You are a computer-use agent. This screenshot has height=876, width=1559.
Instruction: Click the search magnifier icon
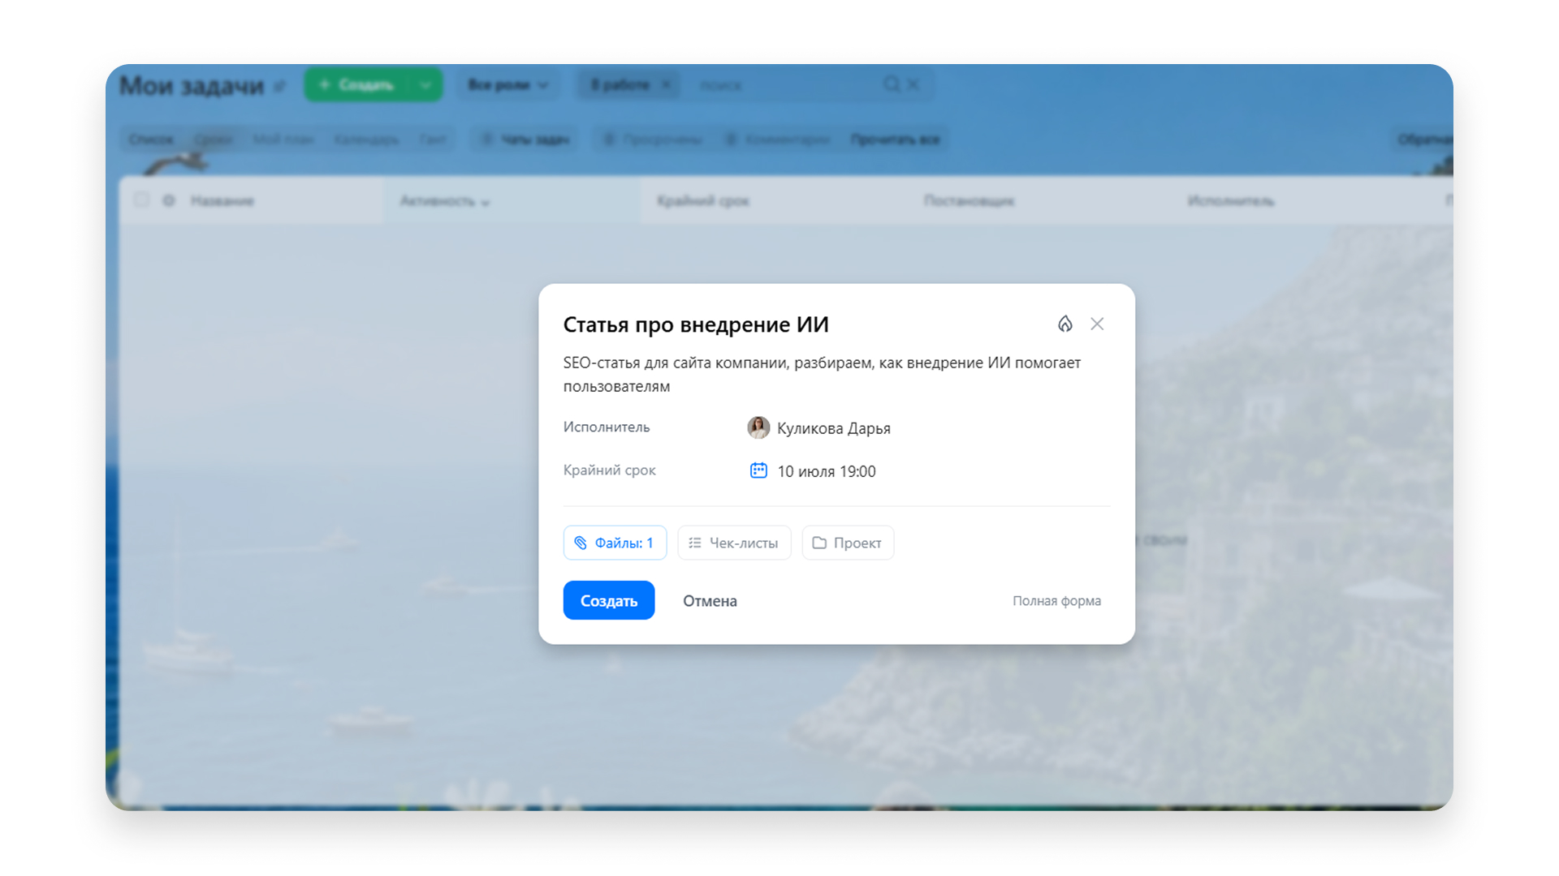[892, 84]
